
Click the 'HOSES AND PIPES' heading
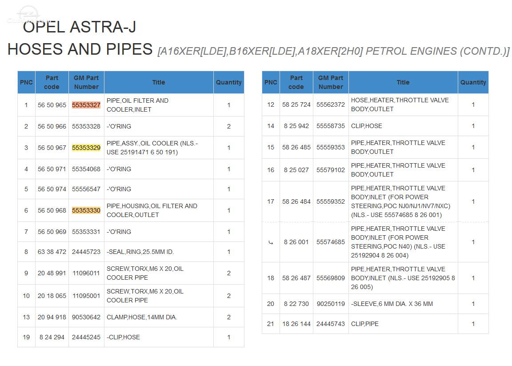80,49
